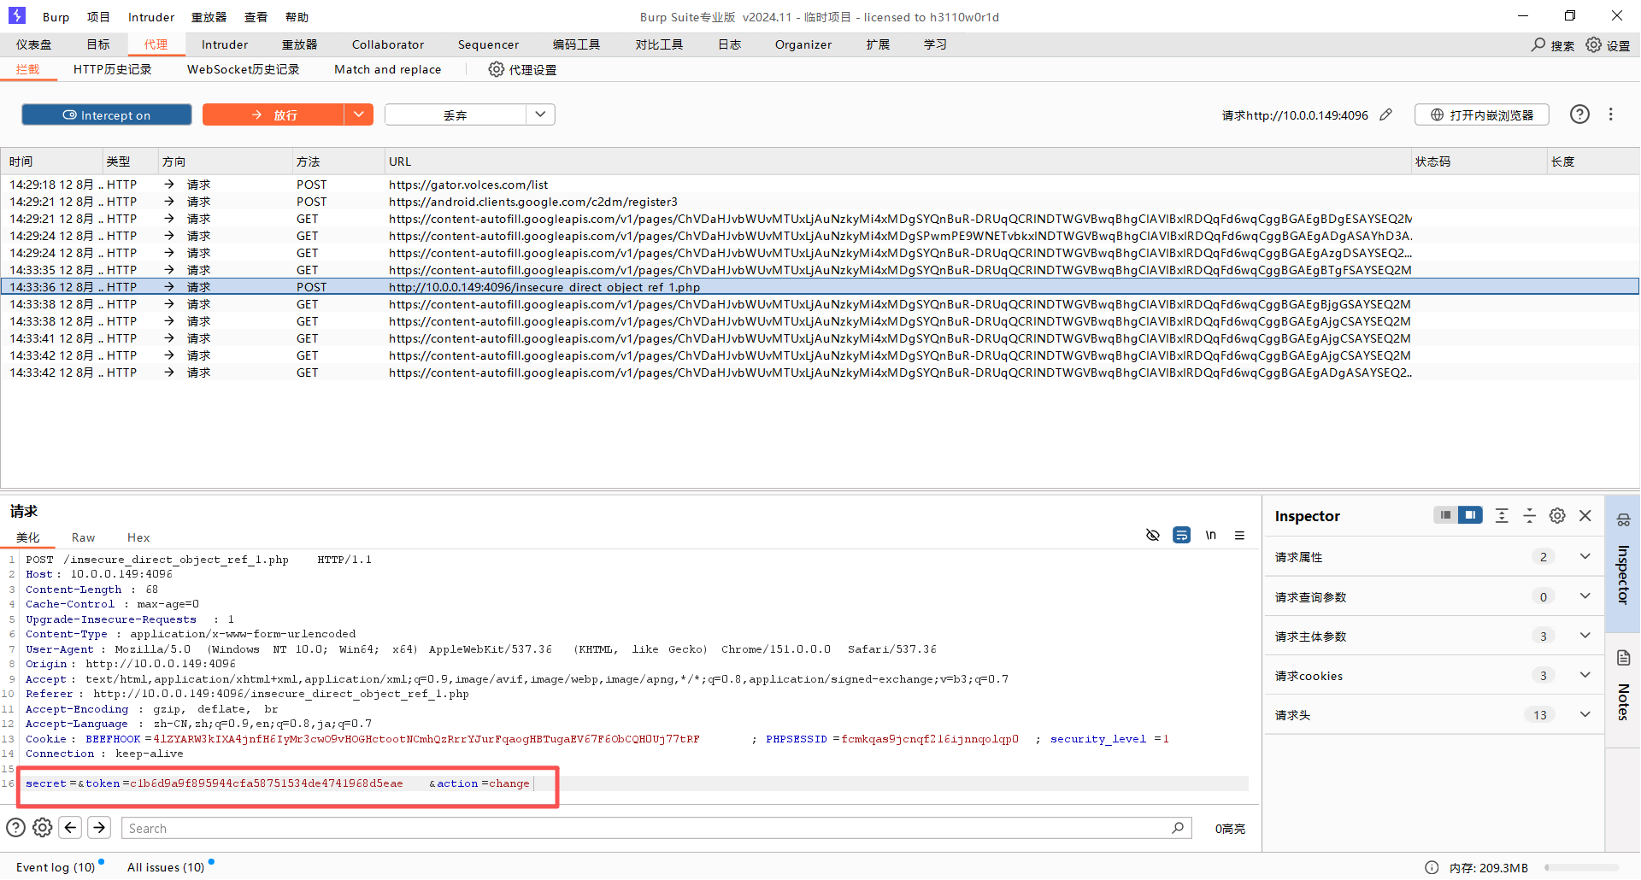Viewport: 1641px width, 880px height.
Task: Open the Collaborator tab
Action: [x=388, y=44]
